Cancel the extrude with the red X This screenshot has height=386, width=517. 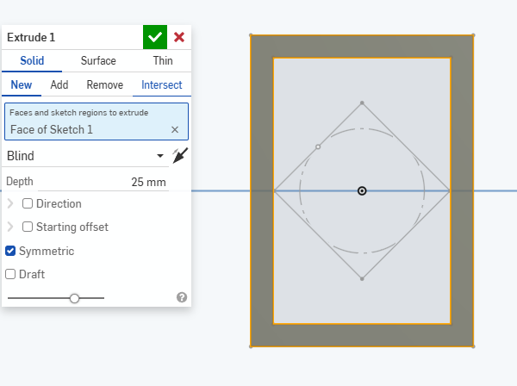179,37
